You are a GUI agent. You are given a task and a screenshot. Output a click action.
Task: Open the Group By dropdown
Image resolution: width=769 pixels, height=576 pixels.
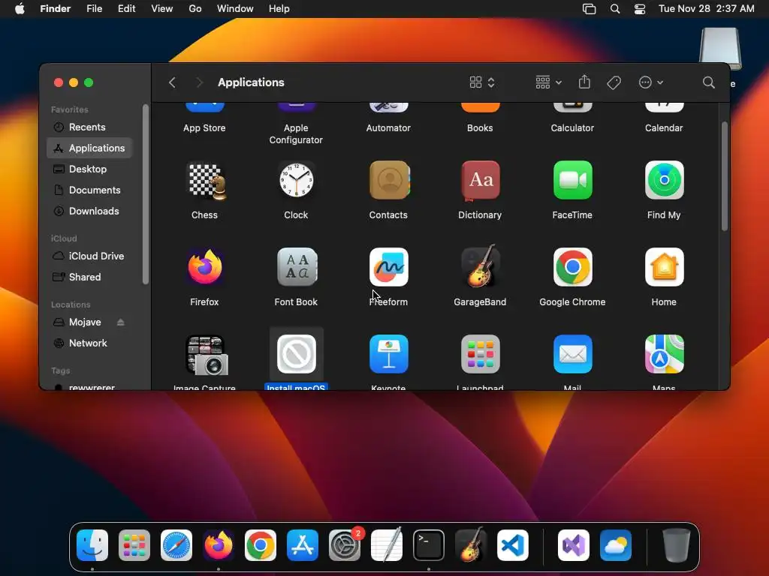548,82
